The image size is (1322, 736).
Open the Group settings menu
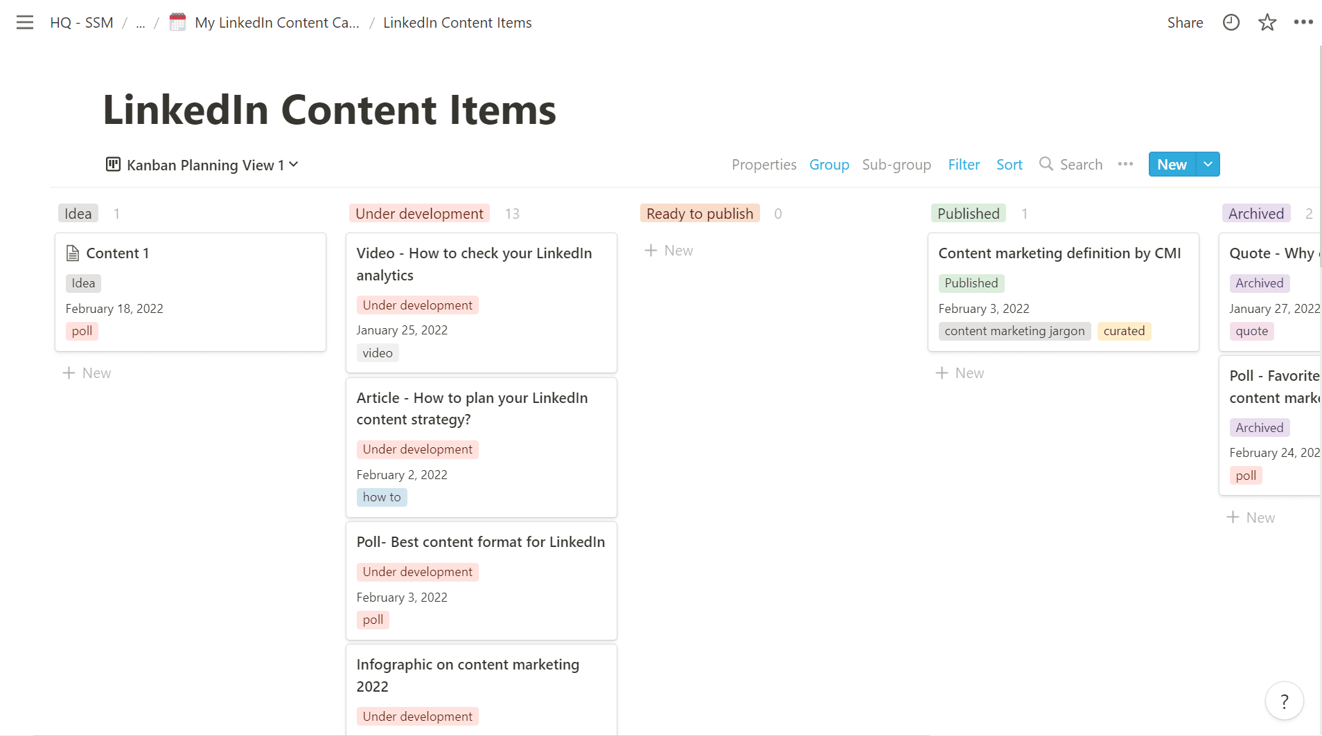coord(829,164)
